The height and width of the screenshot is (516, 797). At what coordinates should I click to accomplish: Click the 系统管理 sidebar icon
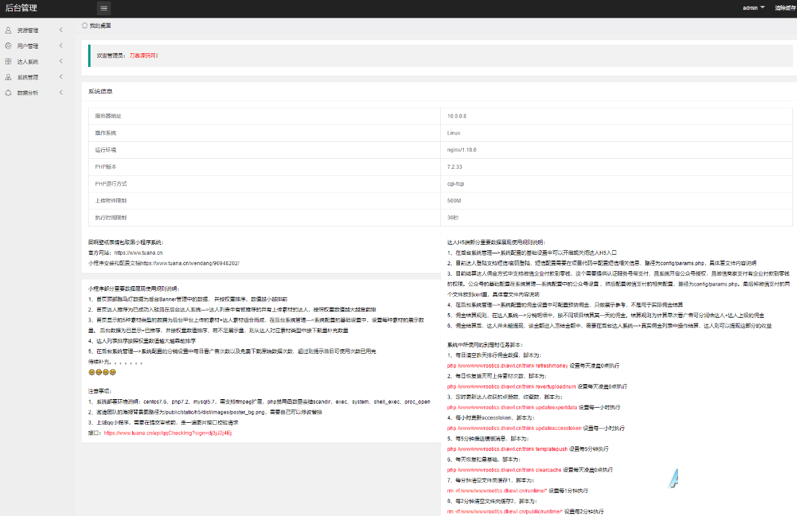point(8,77)
